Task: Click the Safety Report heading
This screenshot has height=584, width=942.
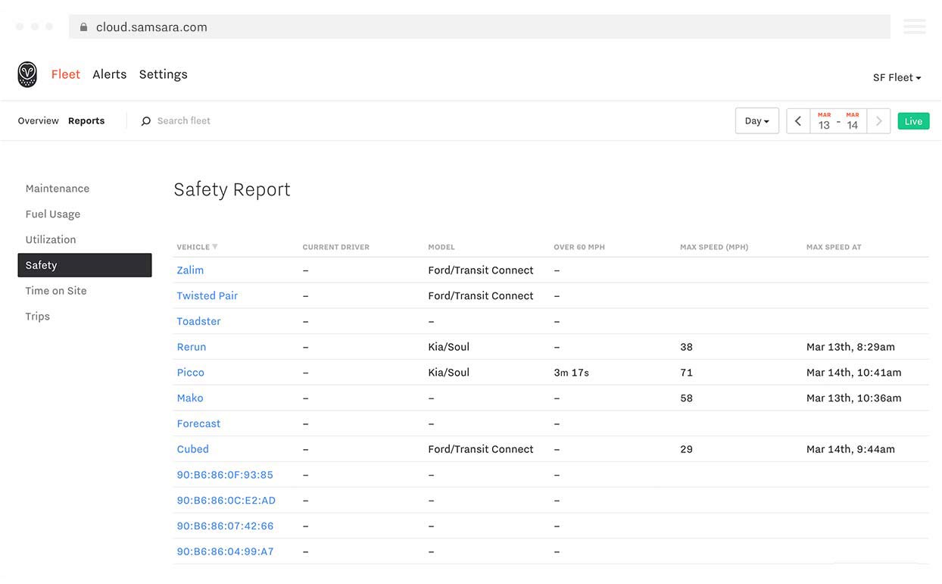Action: 232,189
